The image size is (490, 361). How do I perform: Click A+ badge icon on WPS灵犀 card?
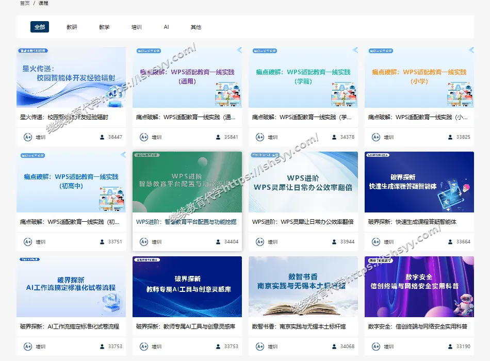(x=260, y=242)
